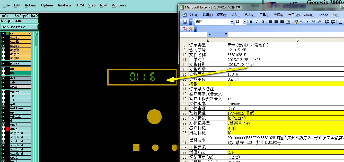The image size is (344, 162).
Task: Click the Save icon in Excel toolbar
Action: (185, 22)
